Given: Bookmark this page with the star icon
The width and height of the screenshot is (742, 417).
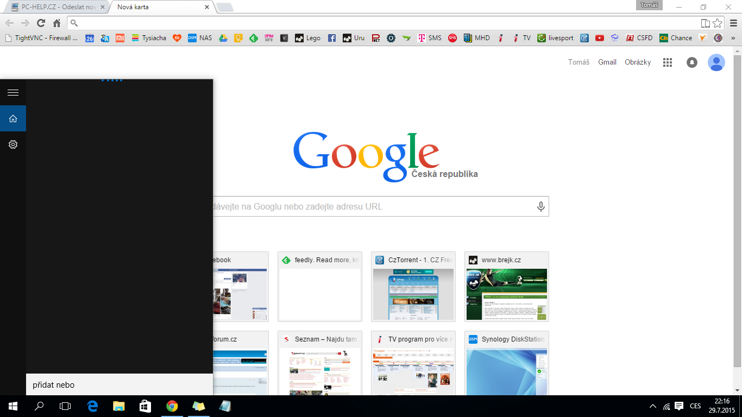Looking at the screenshot, I should point(718,23).
